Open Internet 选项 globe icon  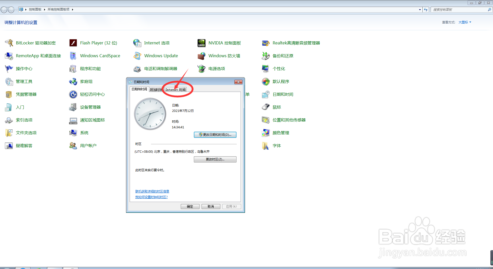point(137,43)
